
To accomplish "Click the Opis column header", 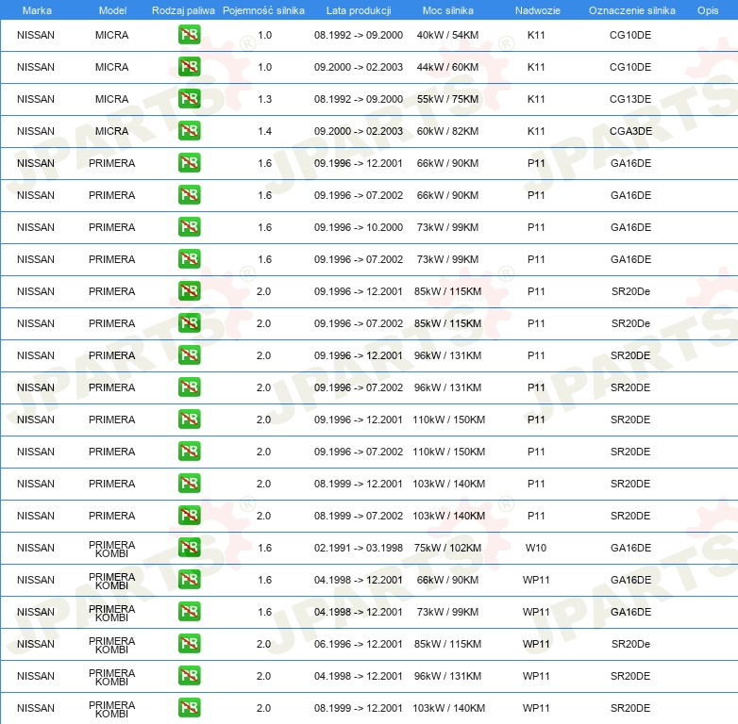I will 708,10.
